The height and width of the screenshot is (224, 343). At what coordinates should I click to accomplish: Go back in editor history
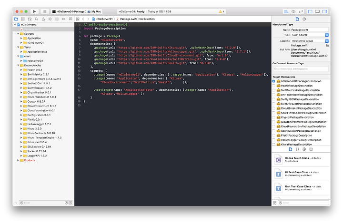coord(83,19)
